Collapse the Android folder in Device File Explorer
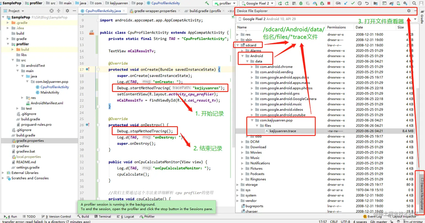The width and height of the screenshot is (425, 223). [x=242, y=56]
